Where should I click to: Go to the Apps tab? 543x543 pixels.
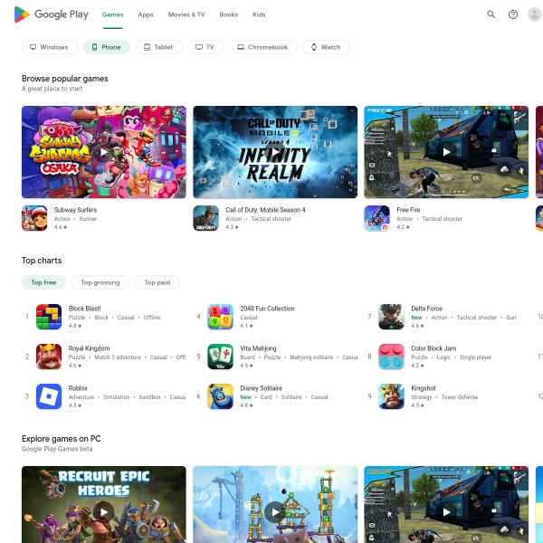tap(146, 14)
